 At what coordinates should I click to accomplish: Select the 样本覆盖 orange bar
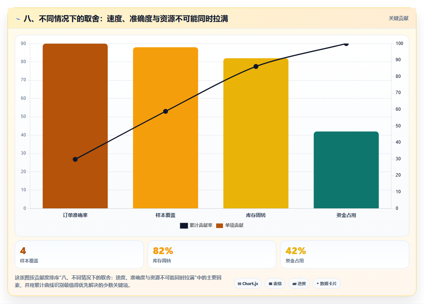(165, 128)
